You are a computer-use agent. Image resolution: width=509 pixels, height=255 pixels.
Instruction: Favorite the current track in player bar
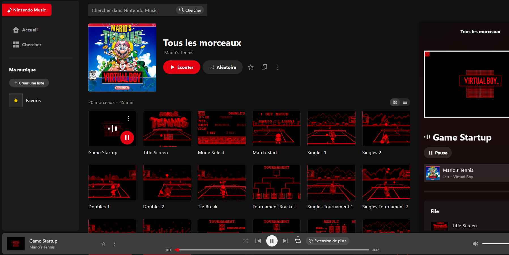[x=103, y=244]
